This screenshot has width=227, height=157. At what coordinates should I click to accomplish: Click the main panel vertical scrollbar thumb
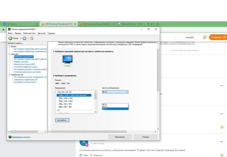pos(158,70)
